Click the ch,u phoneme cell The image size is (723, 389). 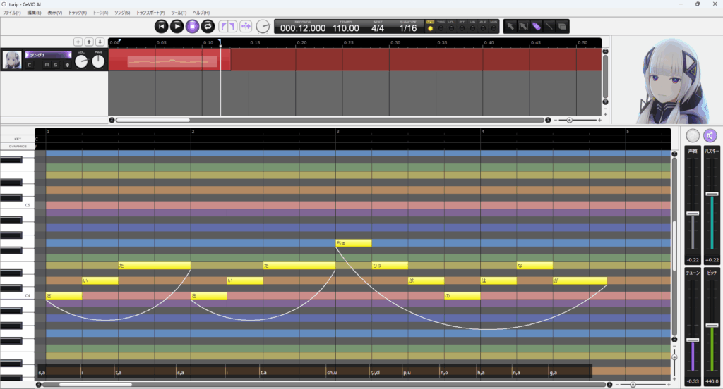coord(347,372)
